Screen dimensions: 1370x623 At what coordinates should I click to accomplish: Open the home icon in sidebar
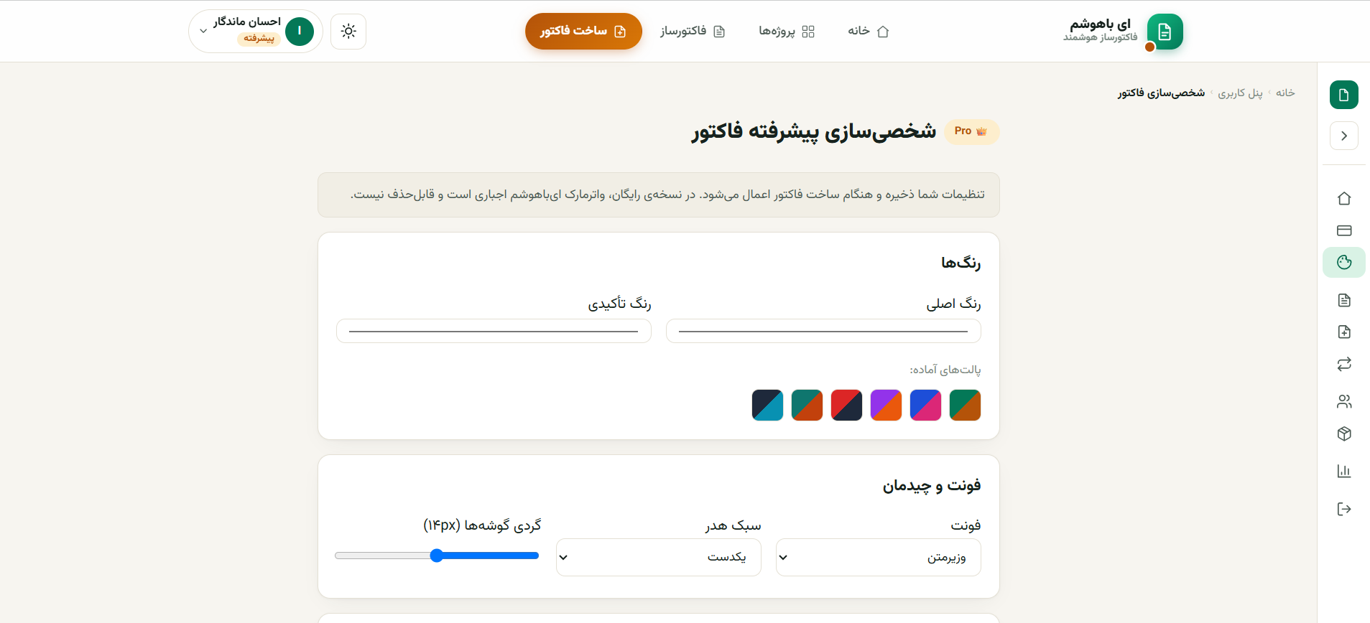(x=1343, y=198)
